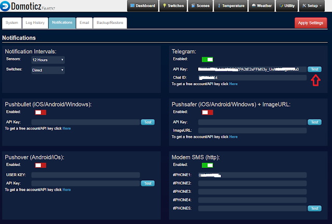Click the Pushbullet API Key field
The width and height of the screenshot is (332, 224).
pyautogui.click(x=86, y=122)
